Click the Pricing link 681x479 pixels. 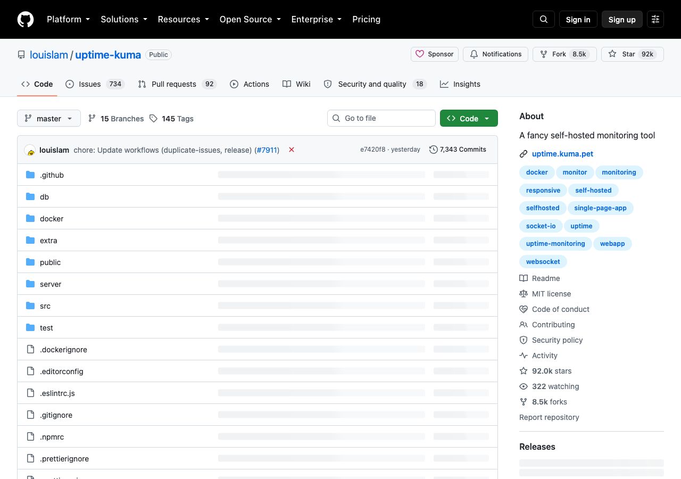[x=367, y=19]
